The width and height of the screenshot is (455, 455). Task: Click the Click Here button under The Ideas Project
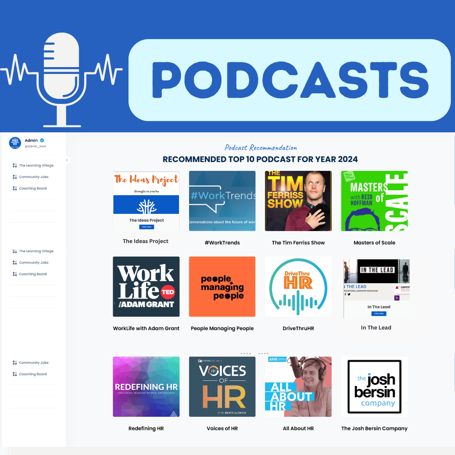pos(147,227)
